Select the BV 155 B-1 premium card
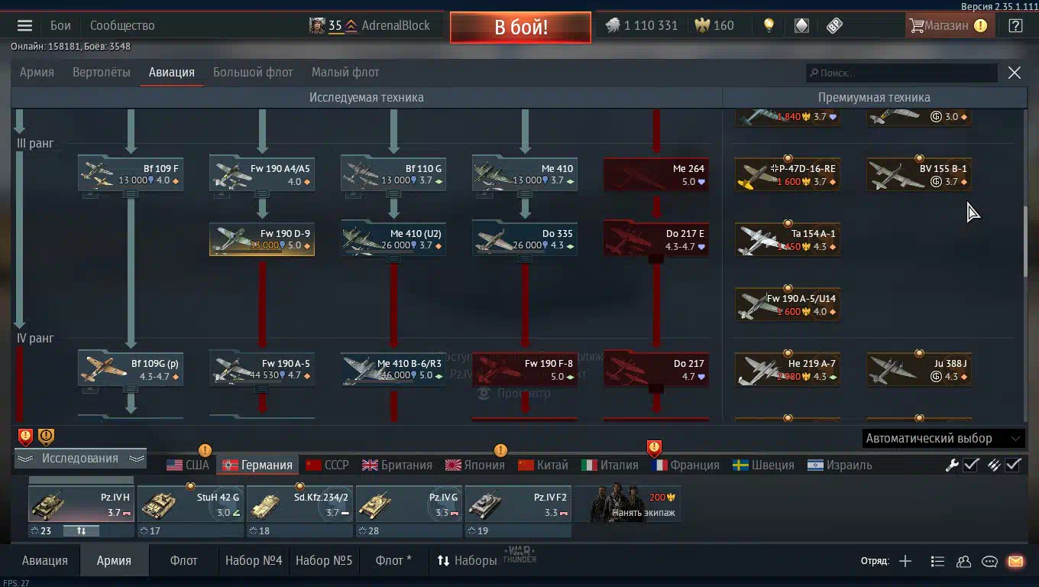The height and width of the screenshot is (587, 1039). click(919, 174)
